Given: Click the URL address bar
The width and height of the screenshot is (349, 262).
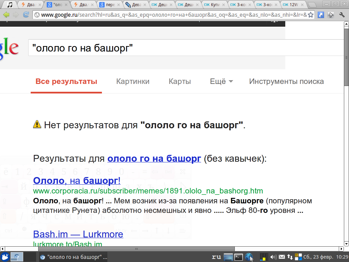Looking at the screenshot, I should click(173, 15).
